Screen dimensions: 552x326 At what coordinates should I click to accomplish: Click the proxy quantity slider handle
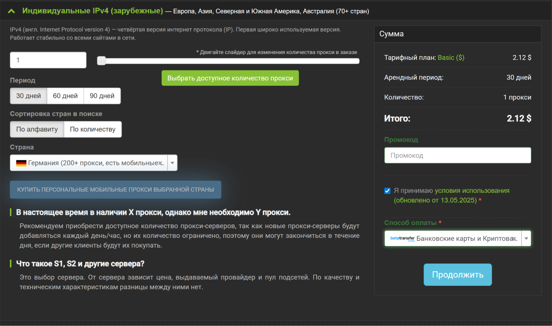pos(101,61)
